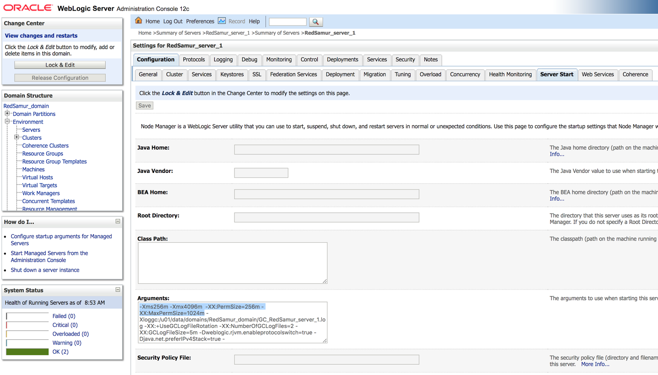Click RedSamur_server_1 breadcrumb link

(x=228, y=33)
